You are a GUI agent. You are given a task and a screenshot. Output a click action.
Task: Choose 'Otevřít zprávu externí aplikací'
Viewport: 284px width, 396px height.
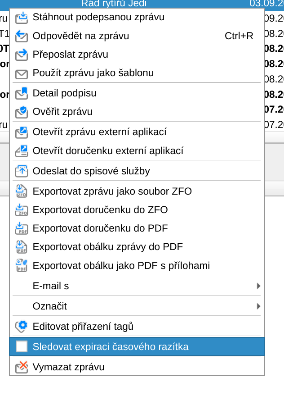[99, 132]
